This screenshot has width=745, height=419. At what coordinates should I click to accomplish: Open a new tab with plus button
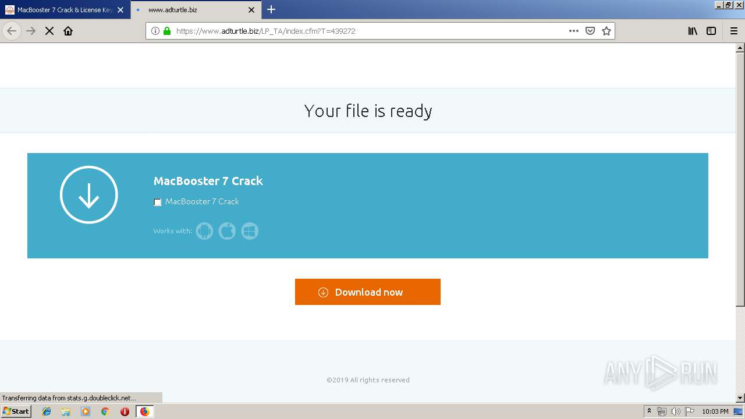[271, 9]
